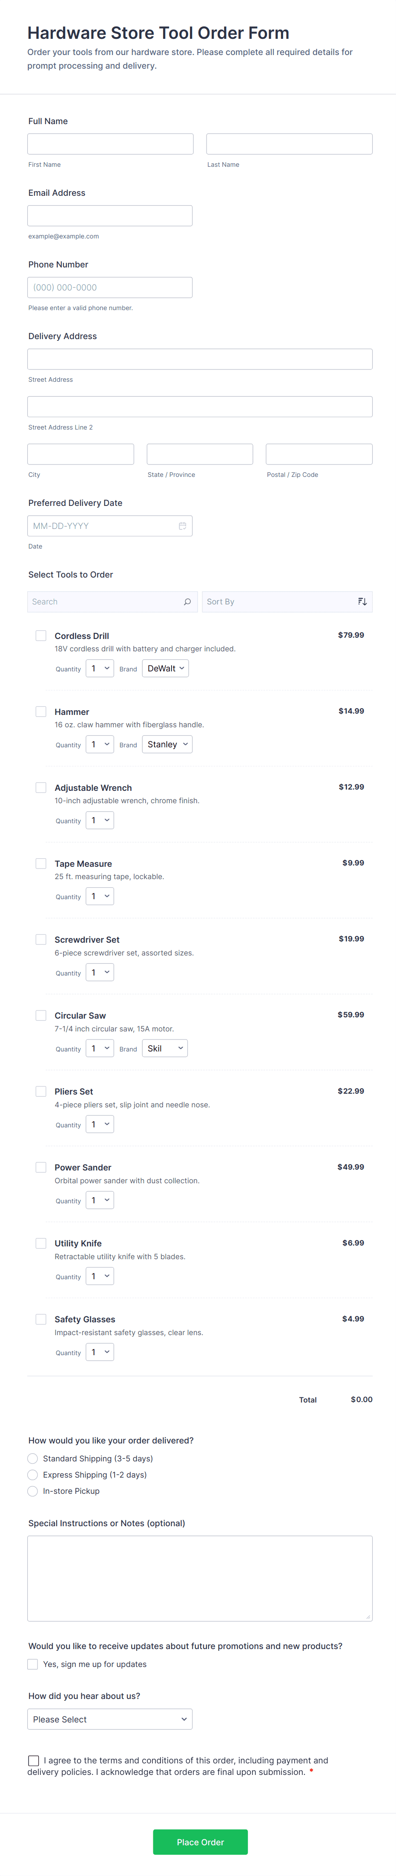The image size is (396, 1876).
Task: Open the How did you hear dropdown
Action: click(x=110, y=1719)
